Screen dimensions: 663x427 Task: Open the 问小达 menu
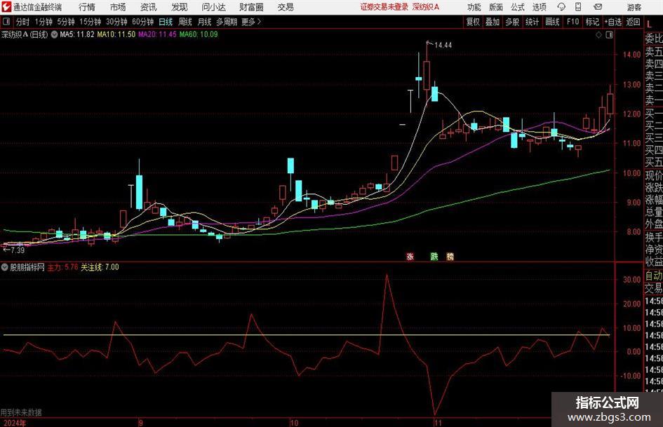213,7
